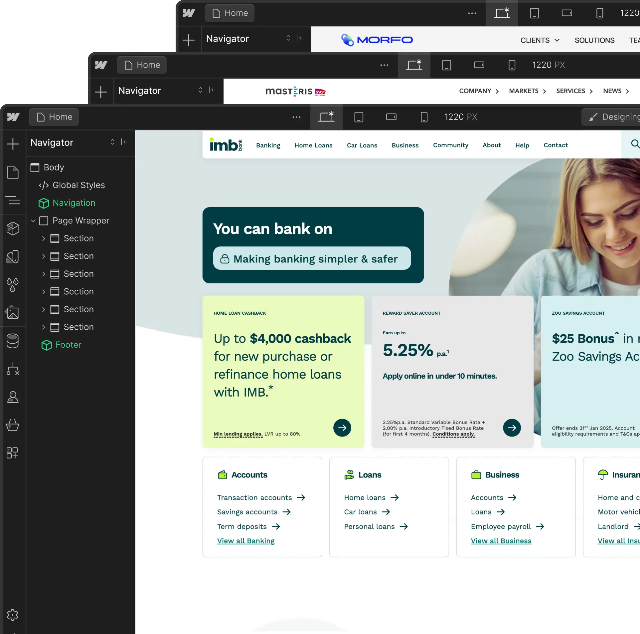Switch to tablet breakpoint in front window
The height and width of the screenshot is (634, 640).
pos(359,117)
